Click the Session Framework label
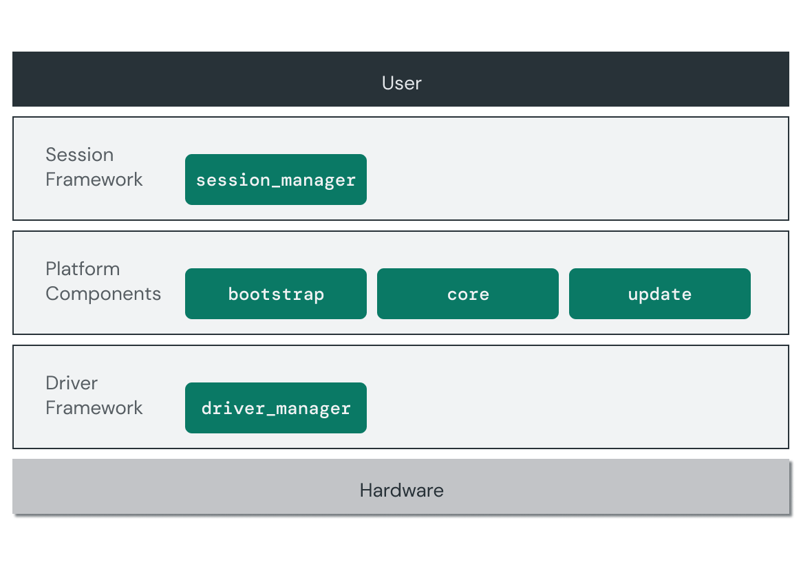 click(94, 167)
